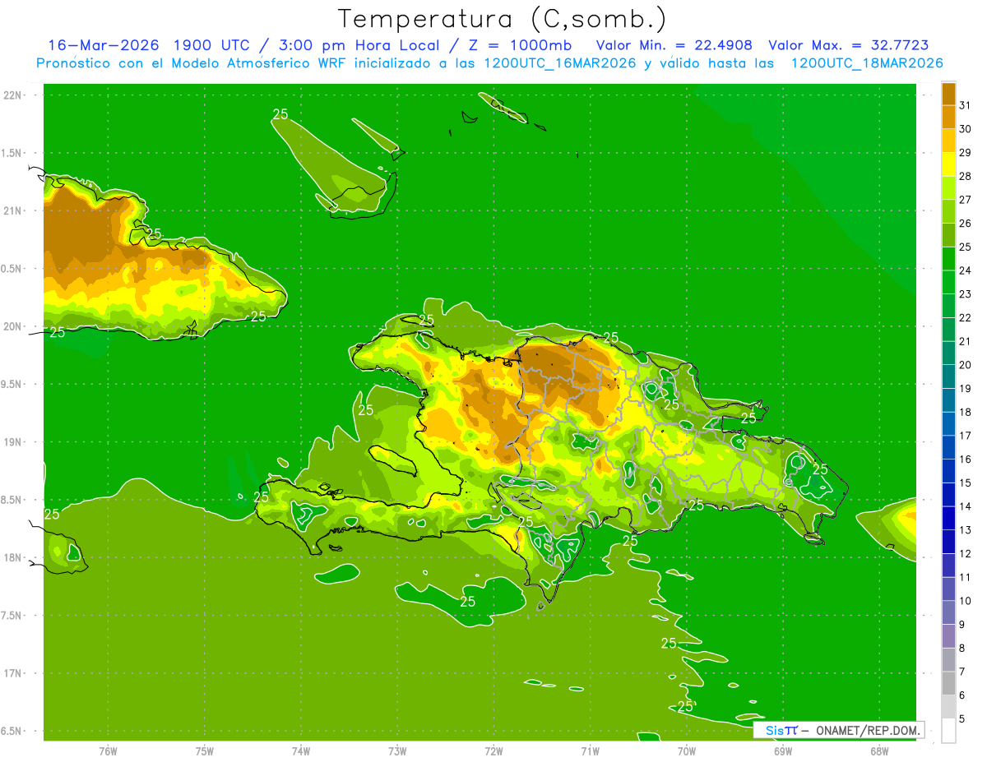Click the '6.5N' latitude axis label

tap(12, 731)
